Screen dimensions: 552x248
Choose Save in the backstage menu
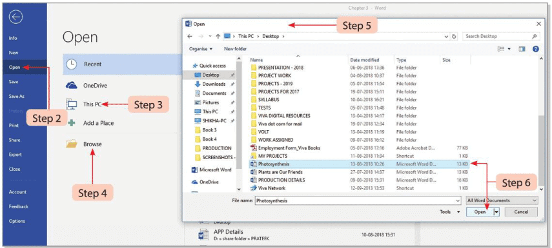14,82
